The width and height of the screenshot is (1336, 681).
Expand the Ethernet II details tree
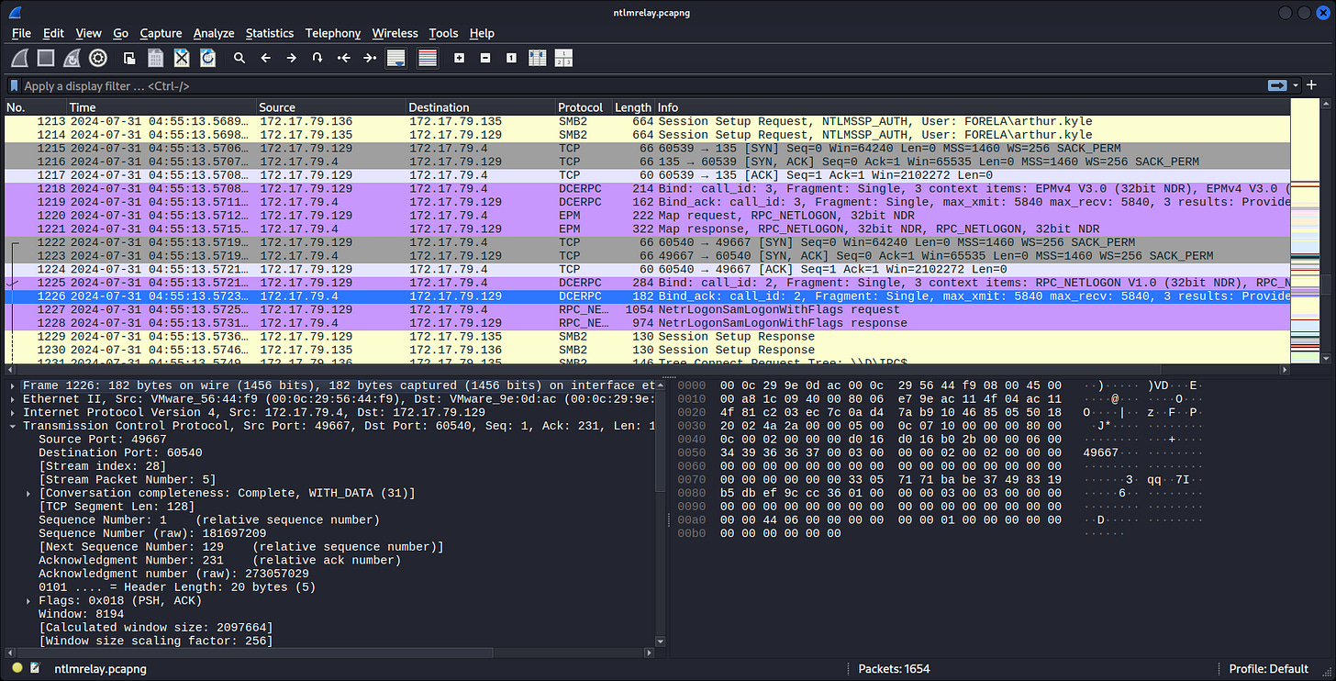coord(12,399)
